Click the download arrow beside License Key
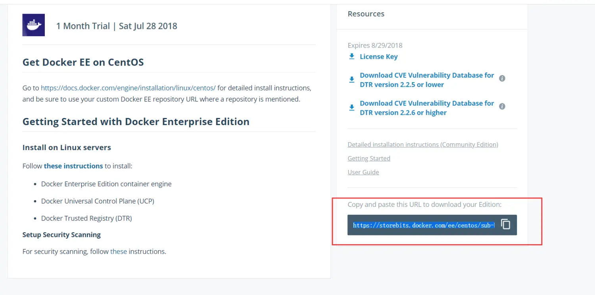Viewport: 595px width, 295px height. (351, 56)
